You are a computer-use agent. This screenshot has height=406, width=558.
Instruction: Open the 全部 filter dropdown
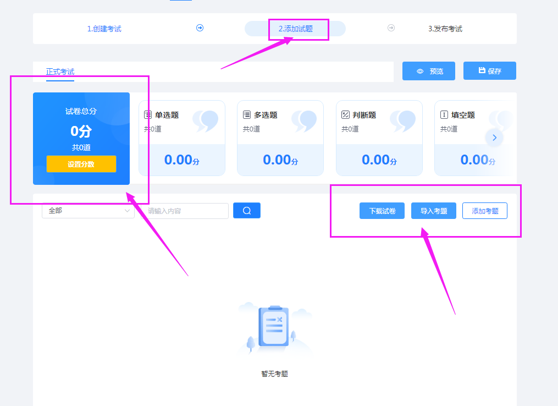(x=88, y=211)
